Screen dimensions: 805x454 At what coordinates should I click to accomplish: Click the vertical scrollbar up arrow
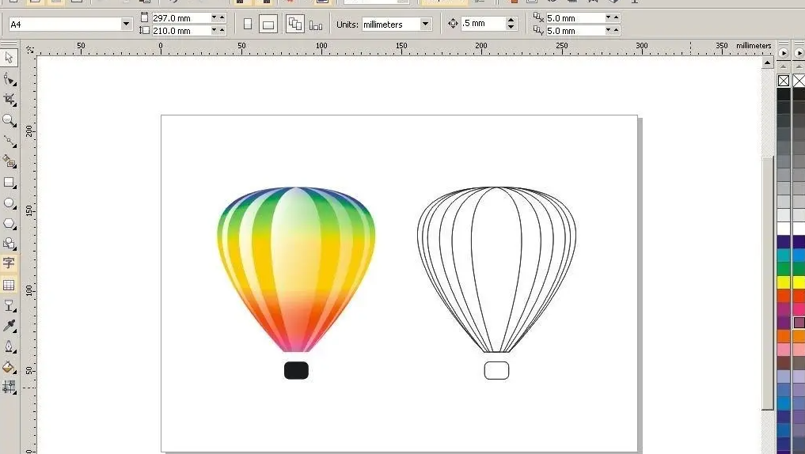tap(767, 62)
